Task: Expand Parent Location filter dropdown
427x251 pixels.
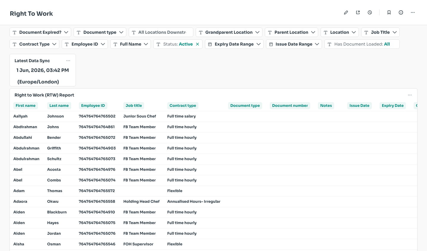Action: pyautogui.click(x=291, y=32)
